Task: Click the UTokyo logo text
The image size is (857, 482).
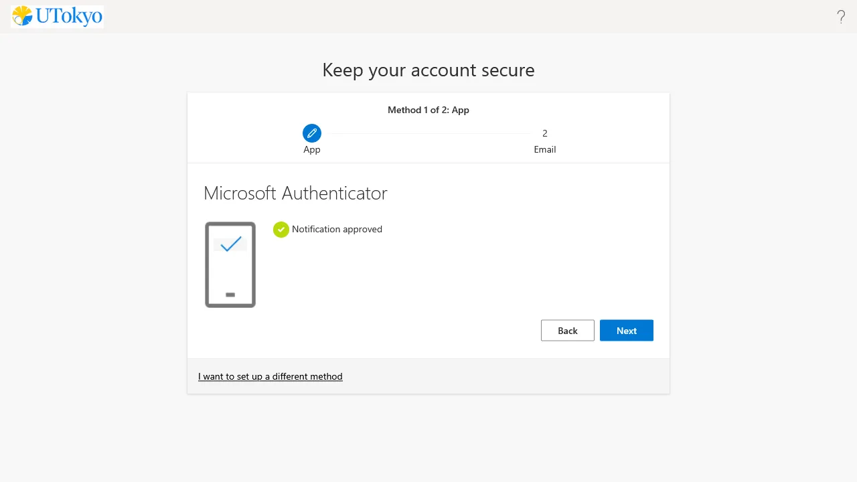Action: [x=68, y=17]
